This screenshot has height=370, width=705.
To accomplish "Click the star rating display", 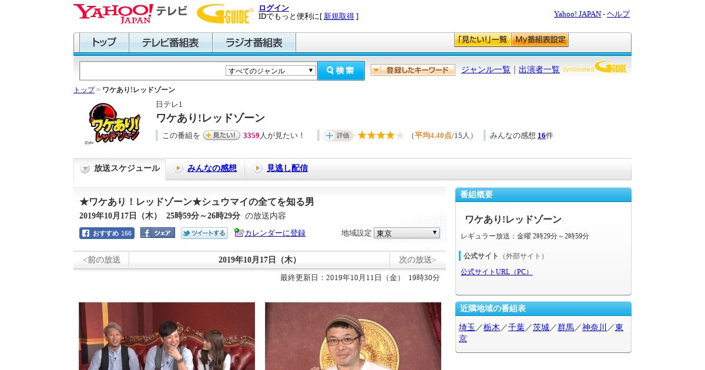I will [381, 135].
